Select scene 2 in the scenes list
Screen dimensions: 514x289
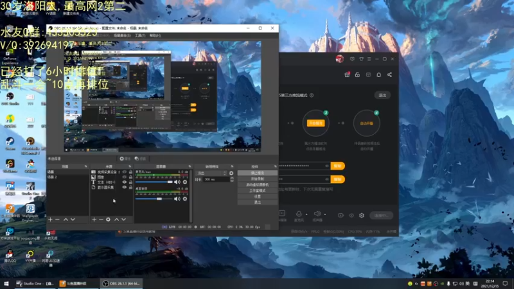pyautogui.click(x=68, y=177)
